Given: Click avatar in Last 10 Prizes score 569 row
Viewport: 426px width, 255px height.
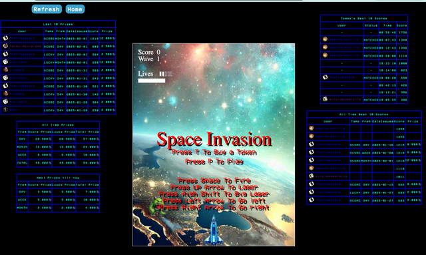Looking at the screenshot, I should click(x=5, y=70).
